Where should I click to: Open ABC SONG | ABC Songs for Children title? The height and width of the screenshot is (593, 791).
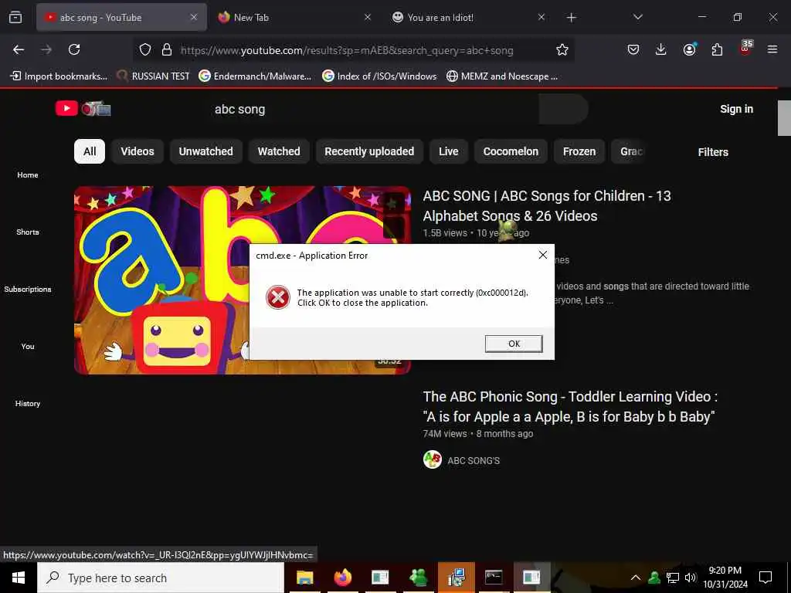point(547,205)
